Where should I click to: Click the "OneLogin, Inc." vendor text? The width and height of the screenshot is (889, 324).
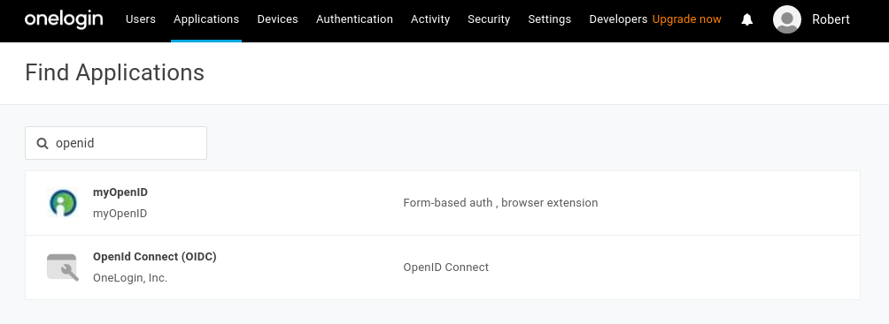point(130,278)
